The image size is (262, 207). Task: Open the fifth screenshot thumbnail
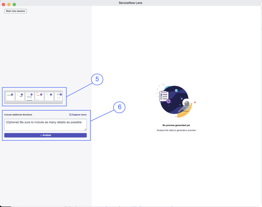coord(49,97)
